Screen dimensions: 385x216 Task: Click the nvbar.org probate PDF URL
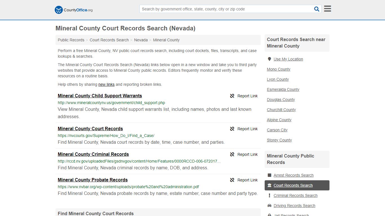point(128,187)
